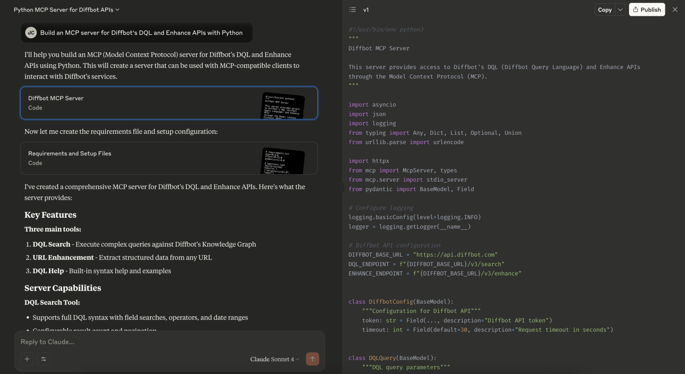The width and height of the screenshot is (685, 374).
Task: Close the artifact code panel
Action: pos(675,10)
